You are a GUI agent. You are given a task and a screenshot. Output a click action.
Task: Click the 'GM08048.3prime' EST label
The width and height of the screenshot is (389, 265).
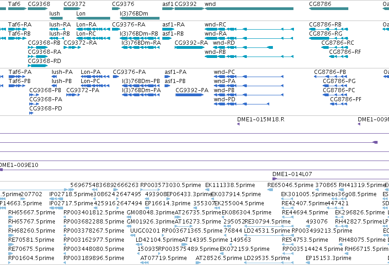tap(151, 212)
